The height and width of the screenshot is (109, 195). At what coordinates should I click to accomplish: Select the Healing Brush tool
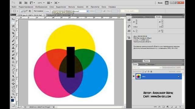point(13,41)
